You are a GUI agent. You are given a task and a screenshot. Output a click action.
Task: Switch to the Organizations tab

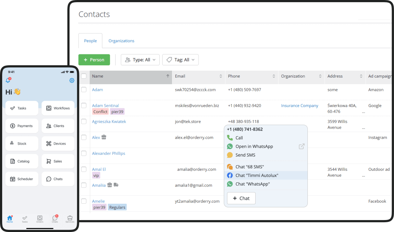(121, 41)
